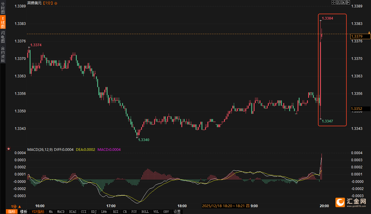Click the 1.3340 low price label
Image resolution: width=371 pixels, height=214 pixels.
click(x=144, y=140)
